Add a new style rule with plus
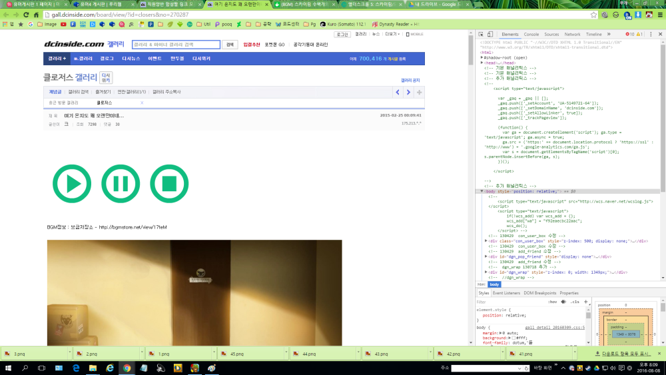The image size is (666, 375). (586, 302)
